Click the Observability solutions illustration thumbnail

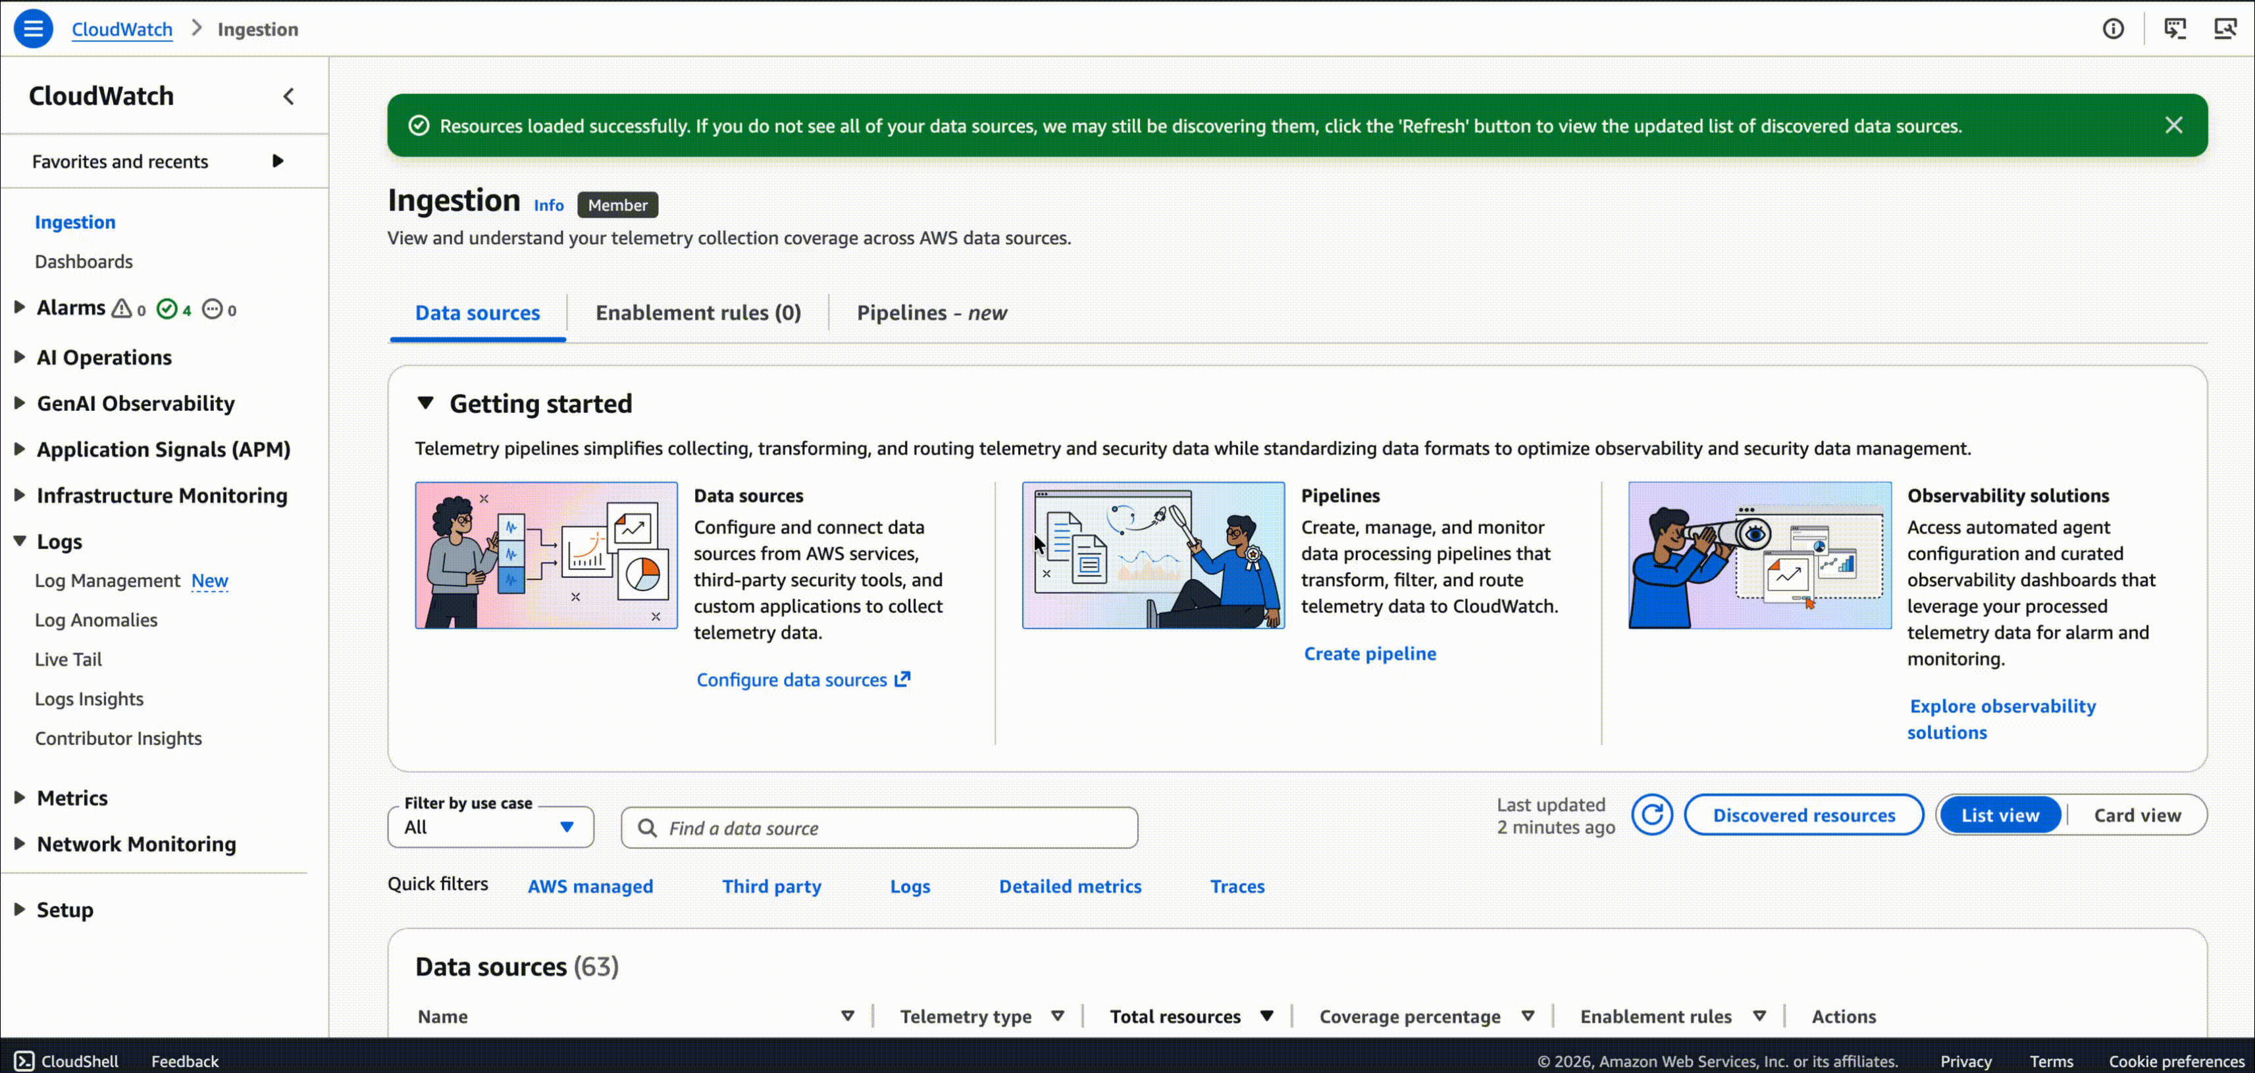click(x=1759, y=555)
